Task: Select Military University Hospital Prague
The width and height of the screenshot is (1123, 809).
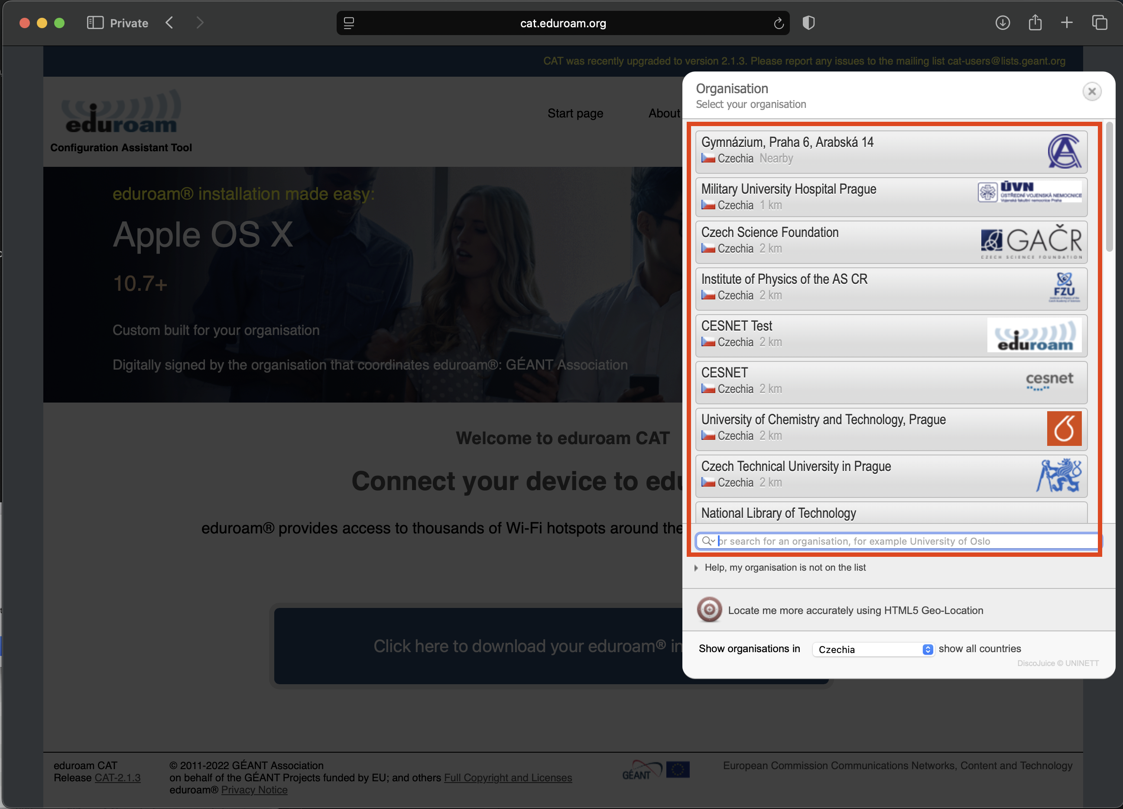Action: (891, 197)
